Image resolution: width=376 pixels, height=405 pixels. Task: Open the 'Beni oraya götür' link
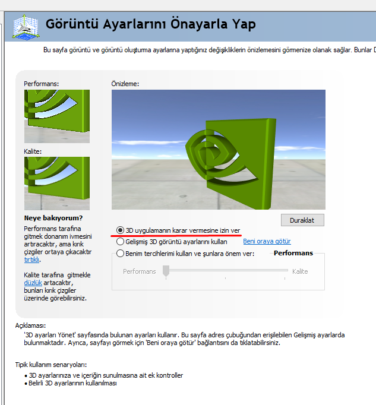point(267,241)
